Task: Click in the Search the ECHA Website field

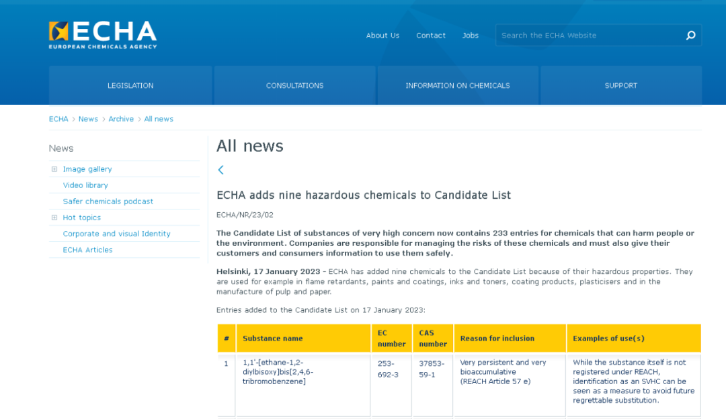Action: coord(588,36)
